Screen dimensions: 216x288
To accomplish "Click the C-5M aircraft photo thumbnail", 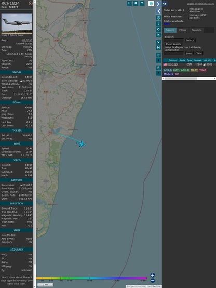I will tap(17, 23).
